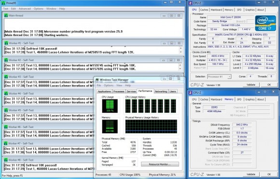Viewport: 280px width, 179px height.
Task: Click the Worker #1 Self-Test window icon
Action: pos(6,43)
